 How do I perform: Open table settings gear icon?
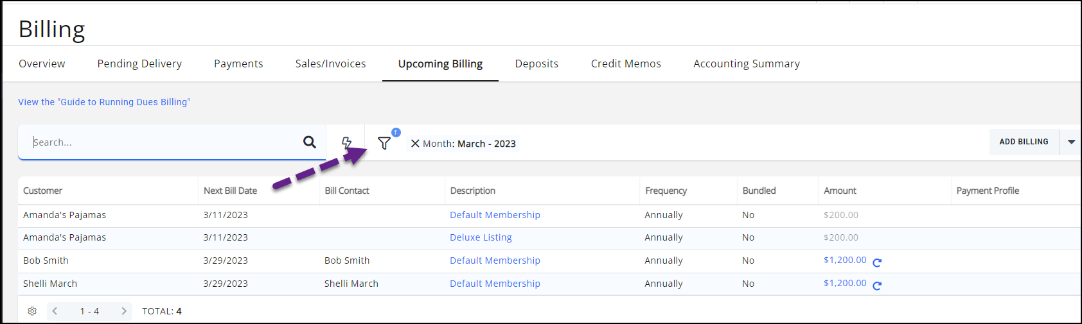[x=32, y=311]
